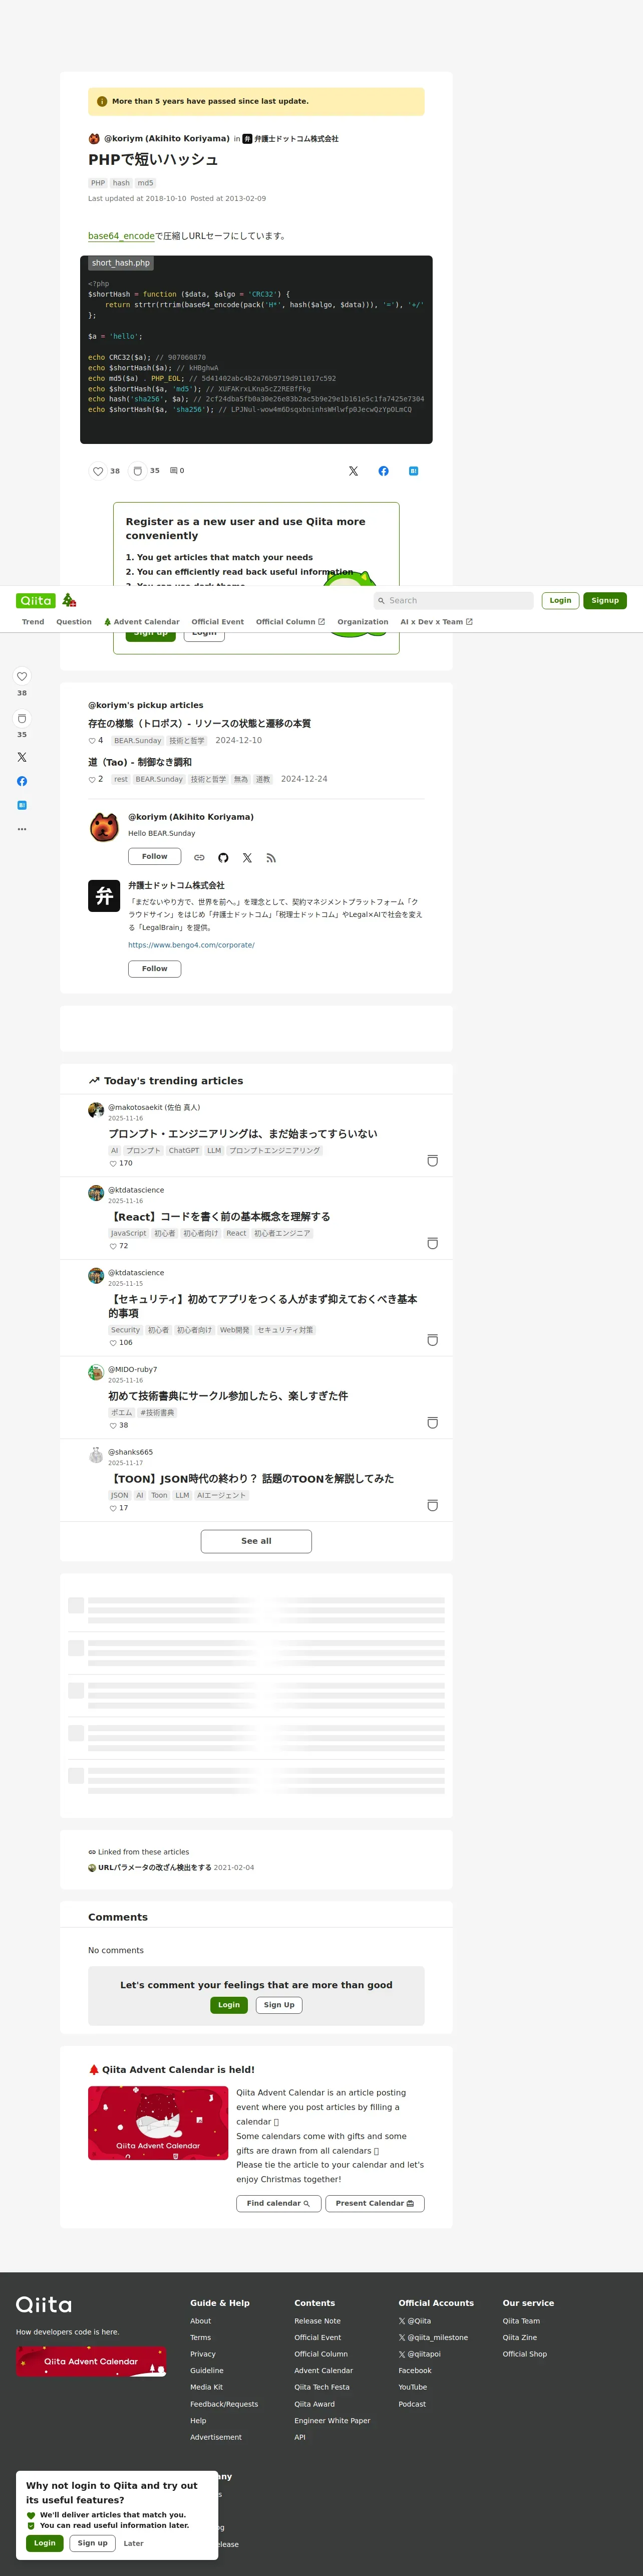Open the three-dot more menu in side rail
This screenshot has width=643, height=2576.
(x=22, y=829)
